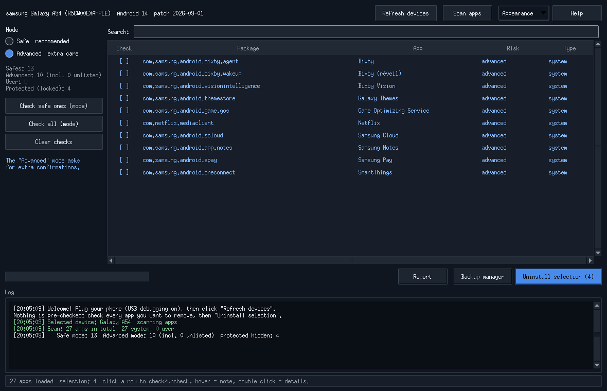Click the com.samsung.android.spay package name
Image resolution: width=607 pixels, height=391 pixels.
click(180, 161)
